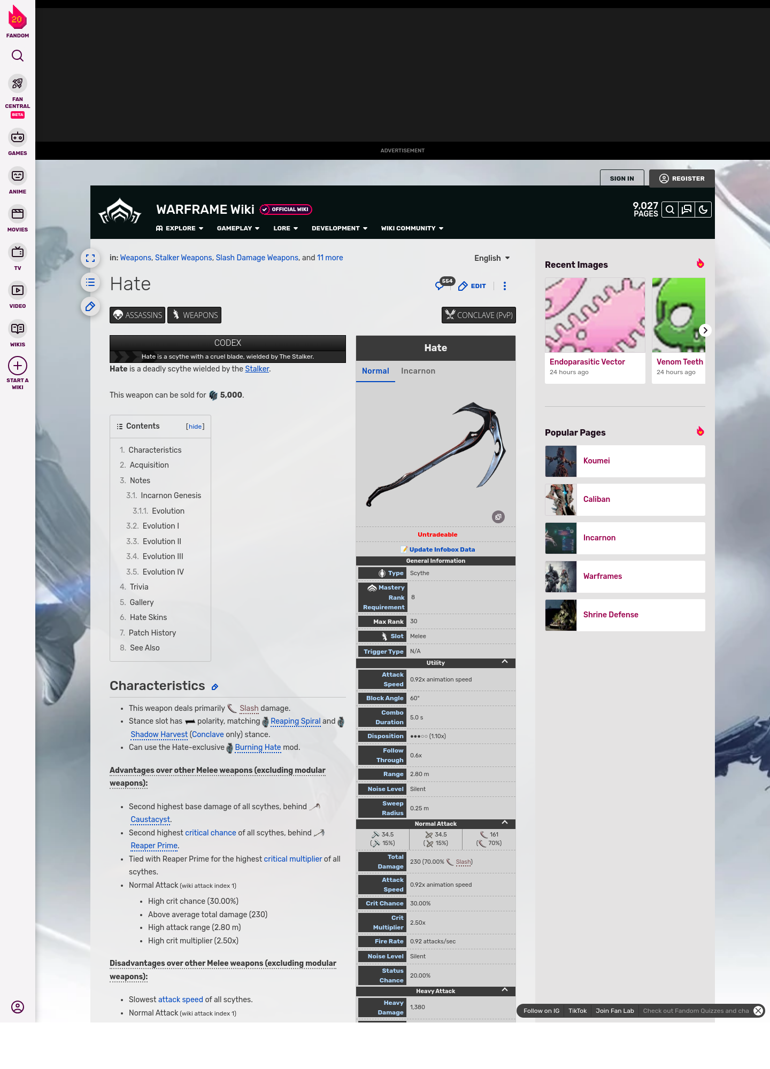Viewport: 770px width, 1069px height.
Task: Enlarge the Hate scythe image icon
Action: [498, 517]
